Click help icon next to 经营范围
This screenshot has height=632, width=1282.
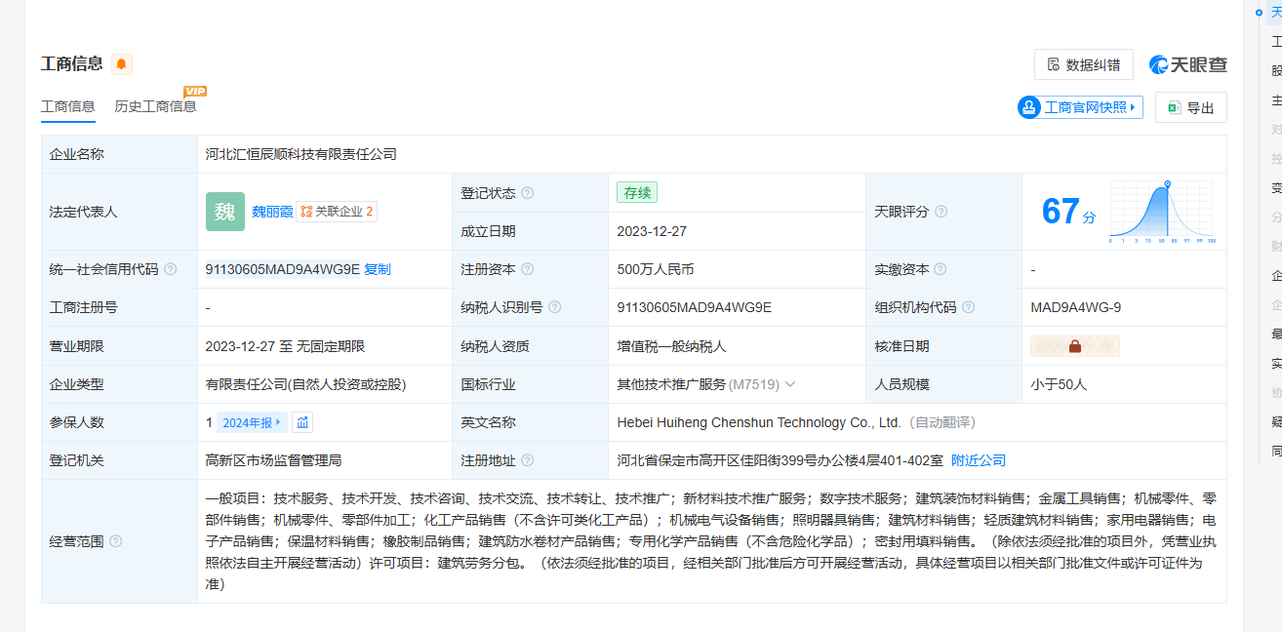click(116, 541)
